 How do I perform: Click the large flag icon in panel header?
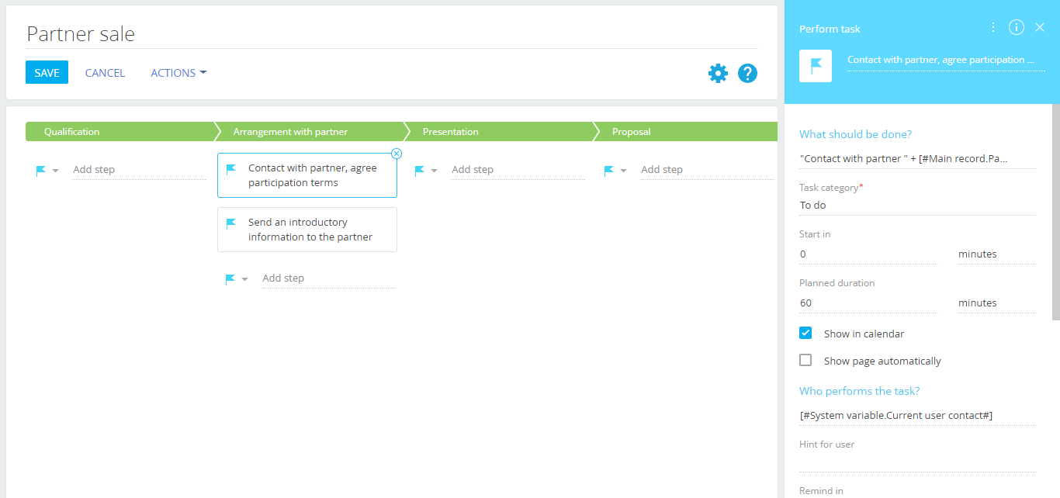(x=816, y=66)
